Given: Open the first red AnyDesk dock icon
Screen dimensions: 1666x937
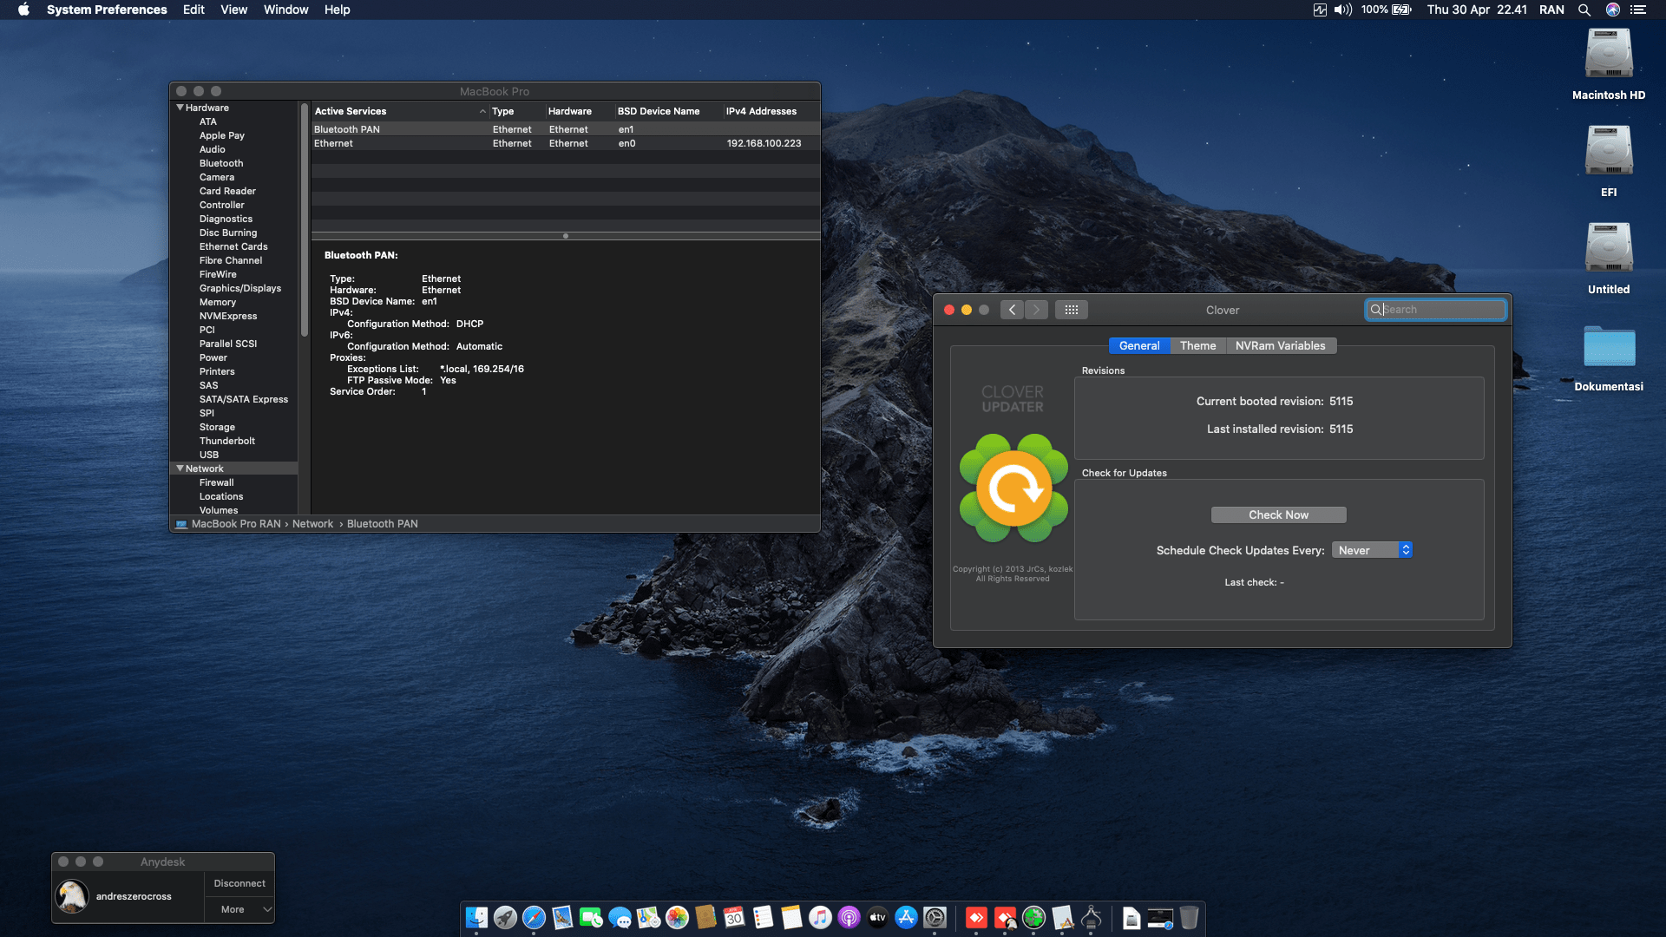Looking at the screenshot, I should [976, 917].
